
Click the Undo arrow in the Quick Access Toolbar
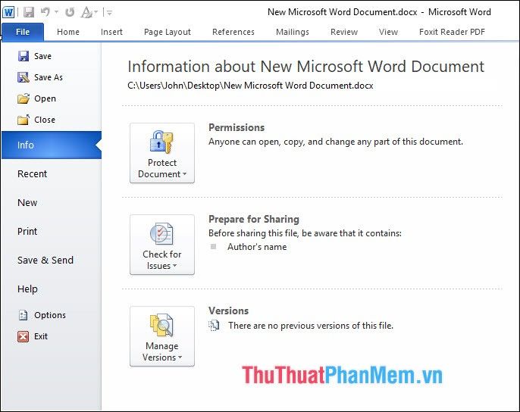tap(45, 12)
